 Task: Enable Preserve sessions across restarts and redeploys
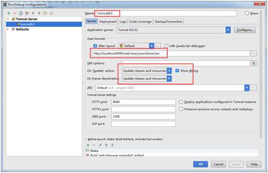pyautogui.click(x=181, y=109)
